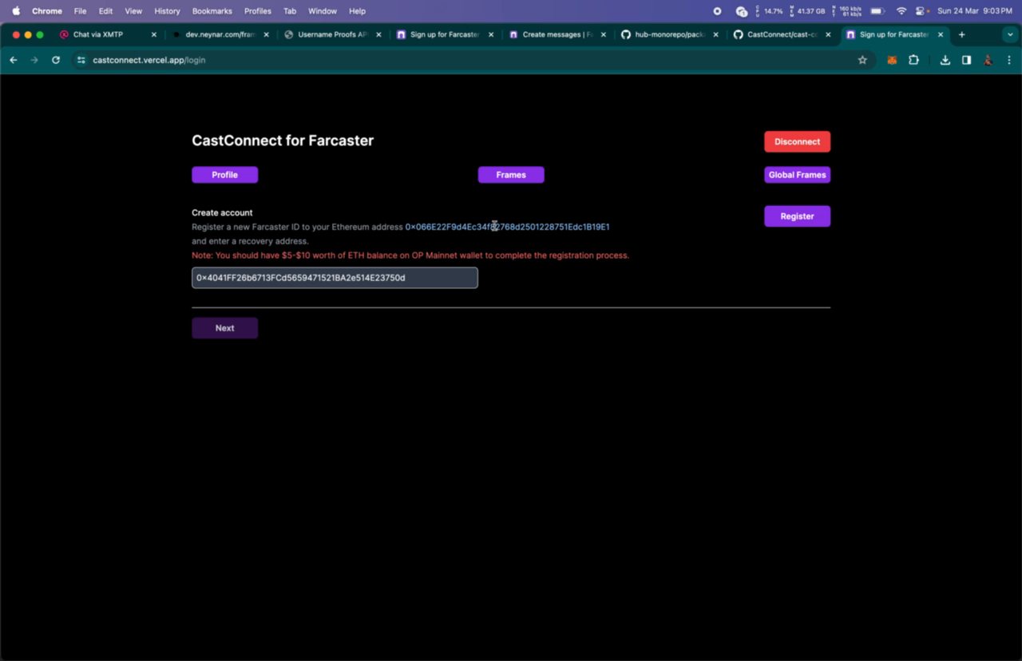Open the MetaMask fox extension
This screenshot has width=1022, height=661.
(x=892, y=60)
